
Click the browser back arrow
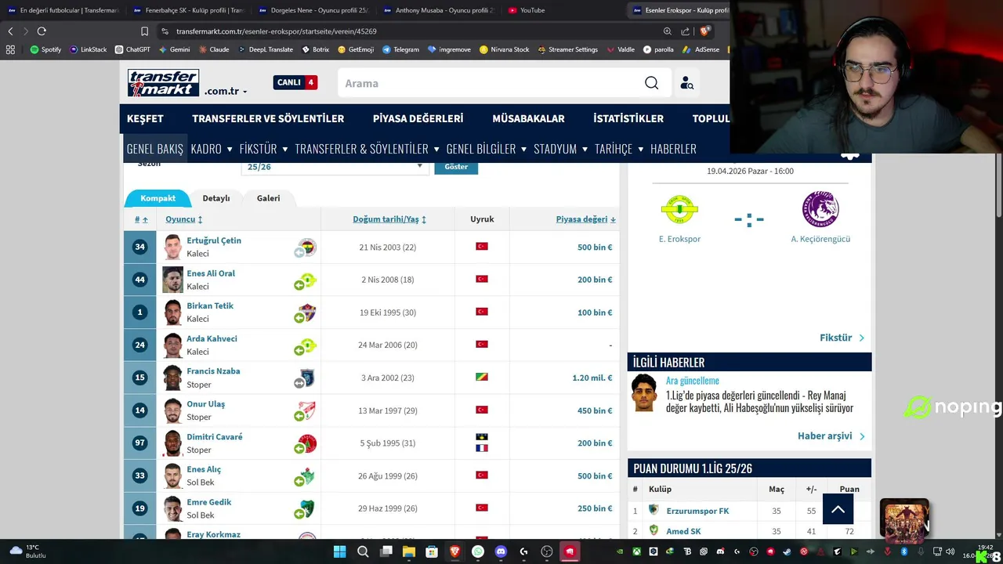pos(10,31)
